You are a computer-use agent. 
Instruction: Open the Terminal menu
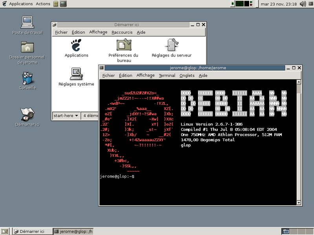[x=167, y=75]
